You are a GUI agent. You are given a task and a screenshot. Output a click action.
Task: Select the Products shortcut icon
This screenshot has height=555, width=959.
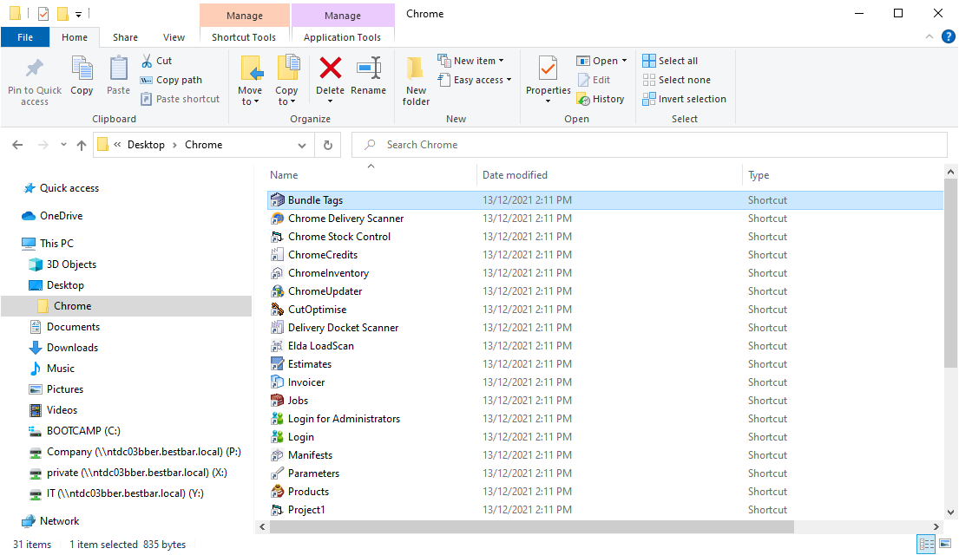(277, 492)
